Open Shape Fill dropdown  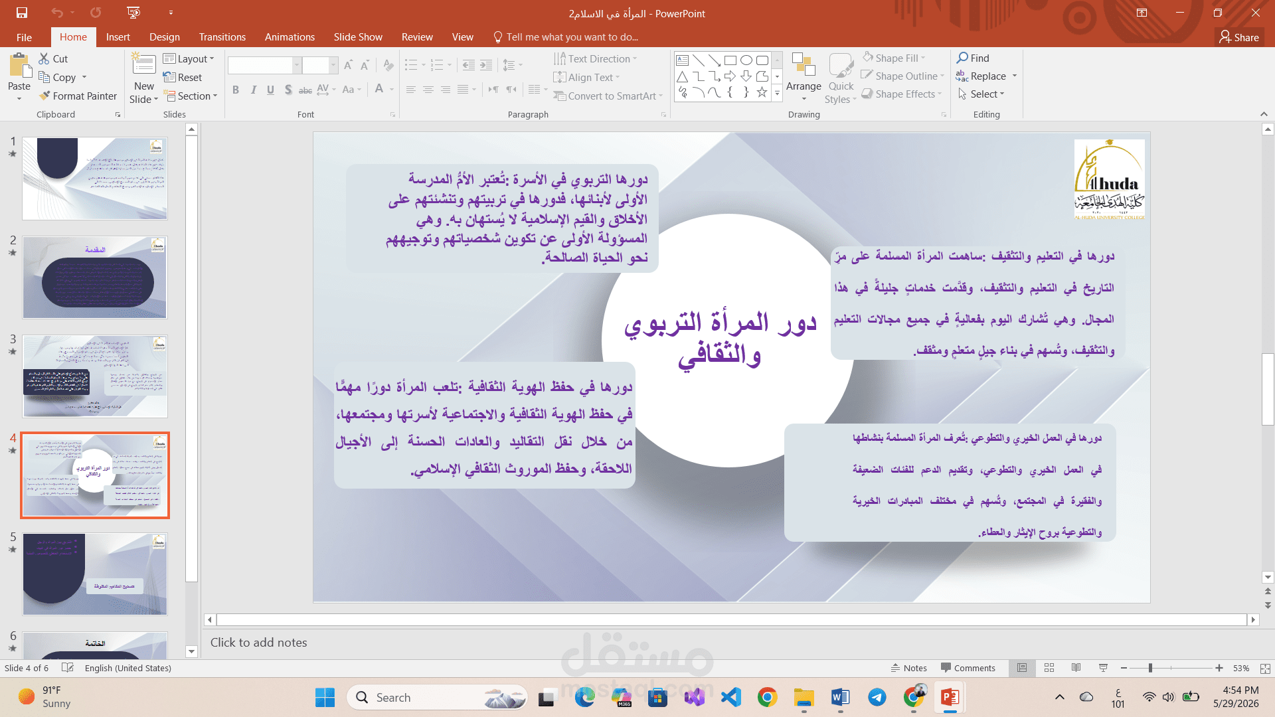click(x=894, y=58)
